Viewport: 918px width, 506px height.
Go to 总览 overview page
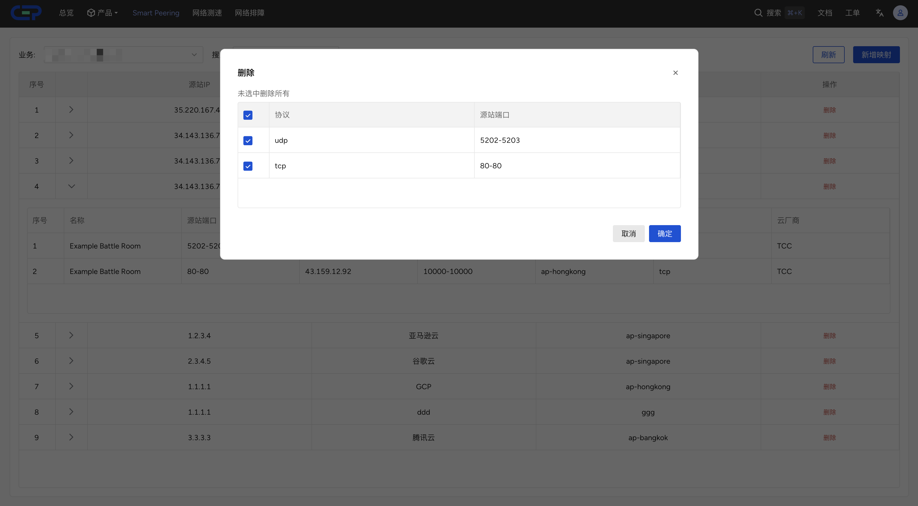pos(66,13)
